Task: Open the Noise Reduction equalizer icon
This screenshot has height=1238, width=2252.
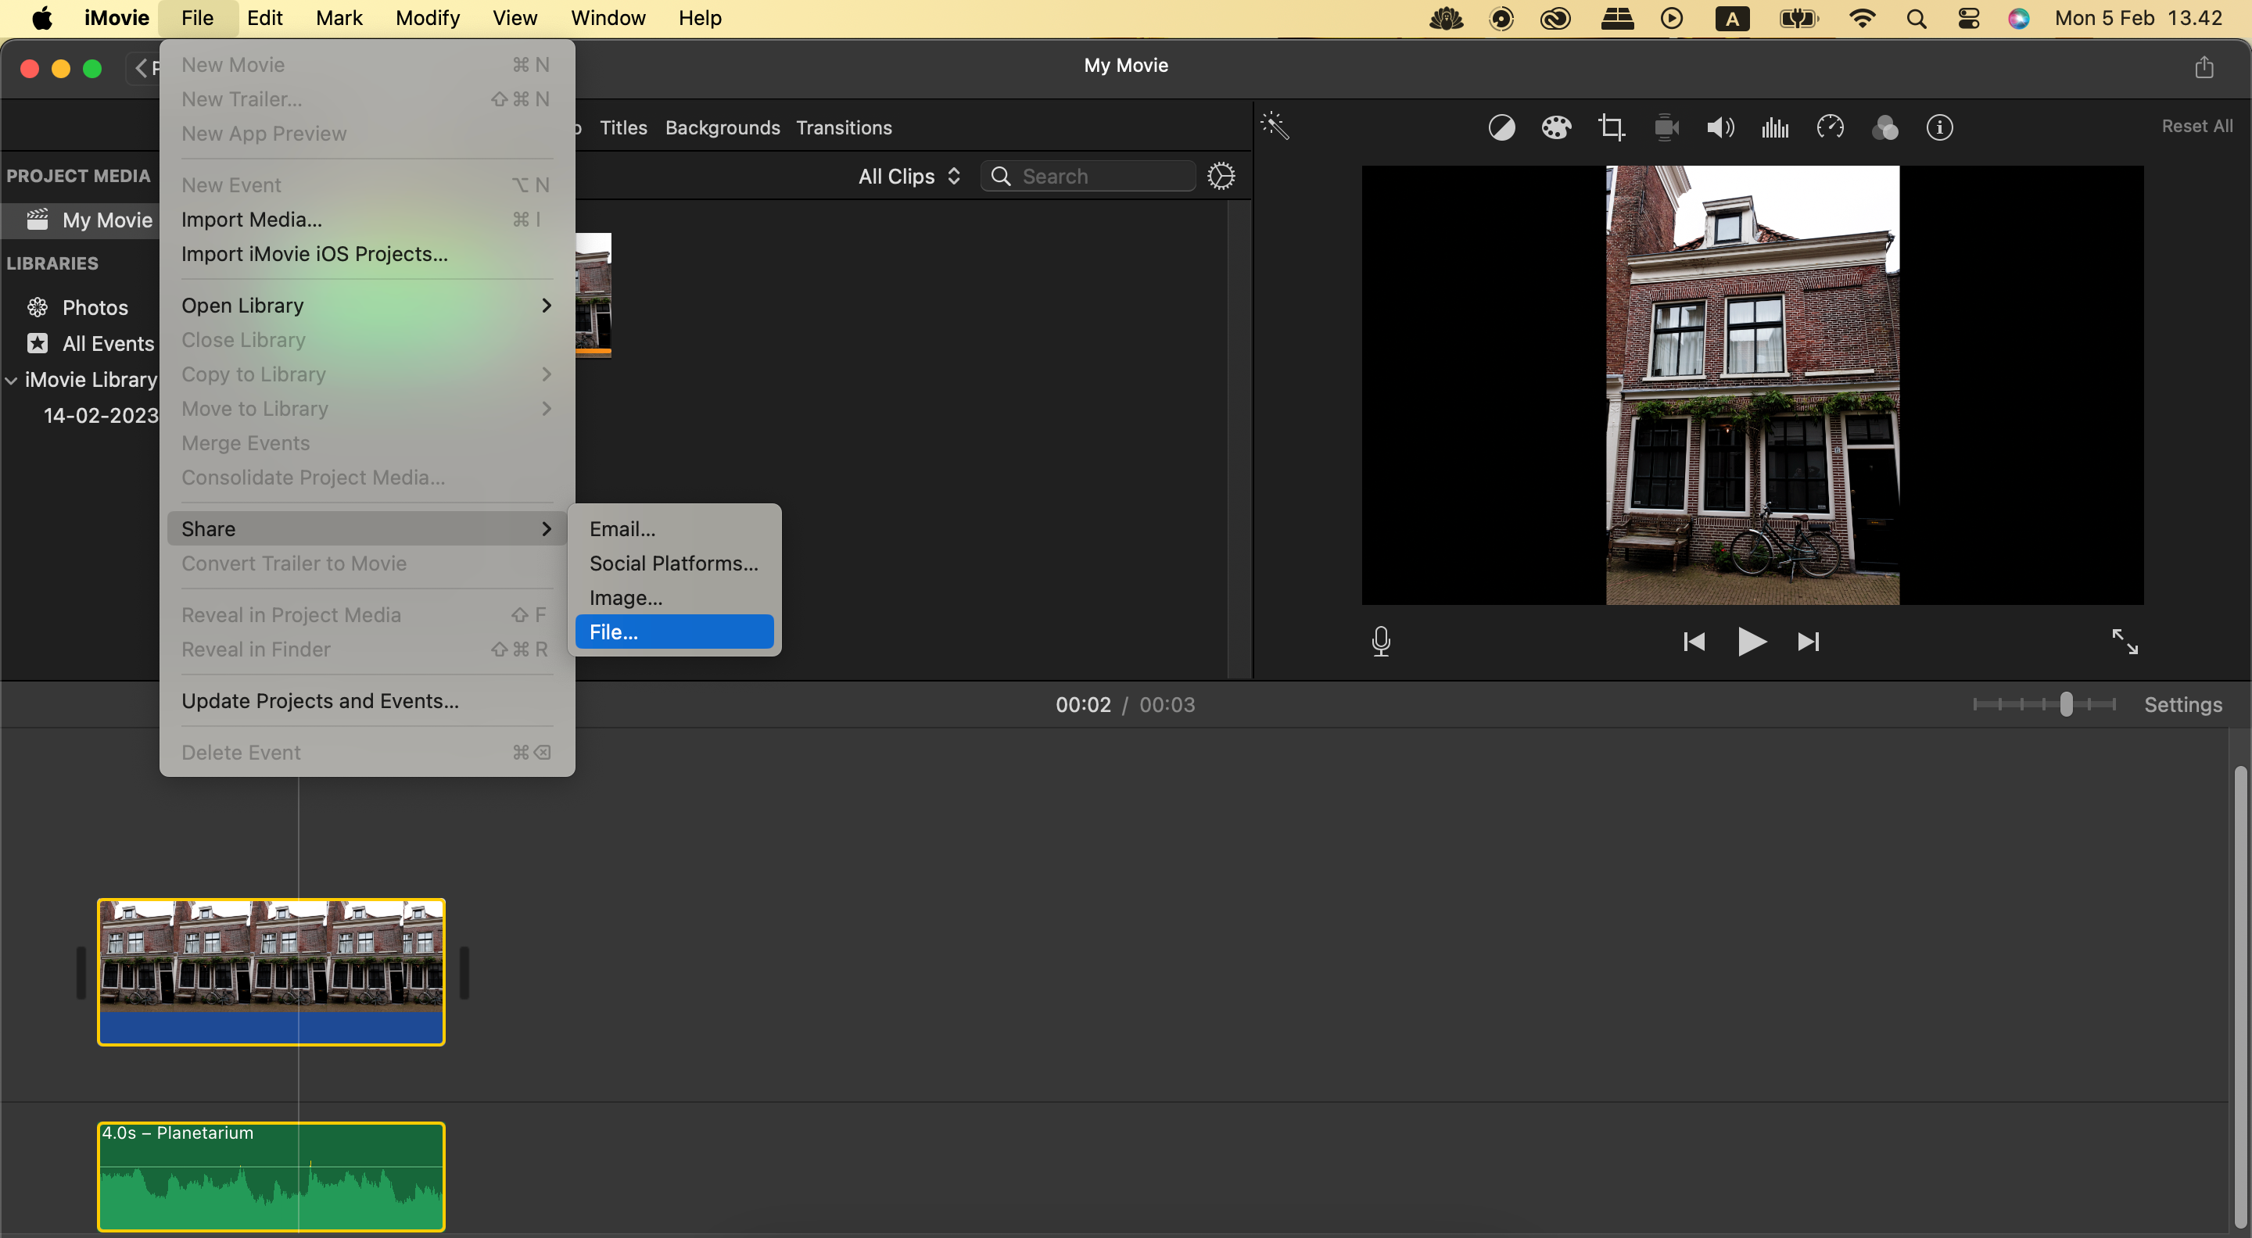Action: coord(1775,127)
